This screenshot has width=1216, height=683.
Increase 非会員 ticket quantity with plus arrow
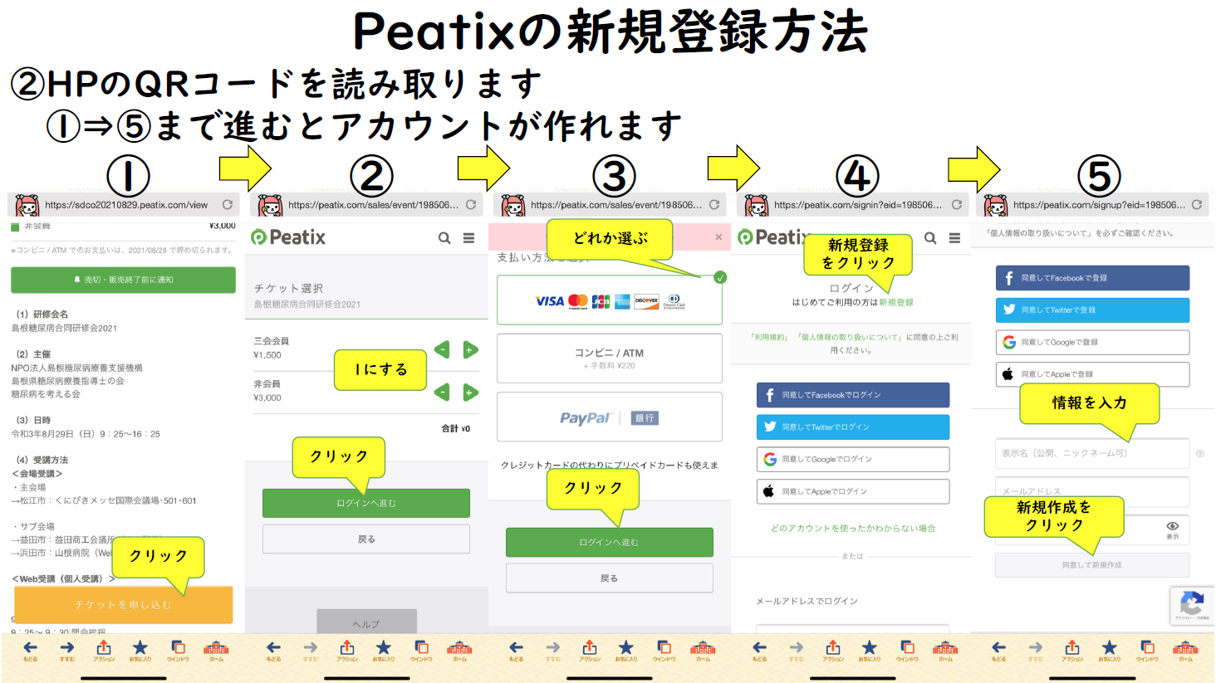[470, 392]
